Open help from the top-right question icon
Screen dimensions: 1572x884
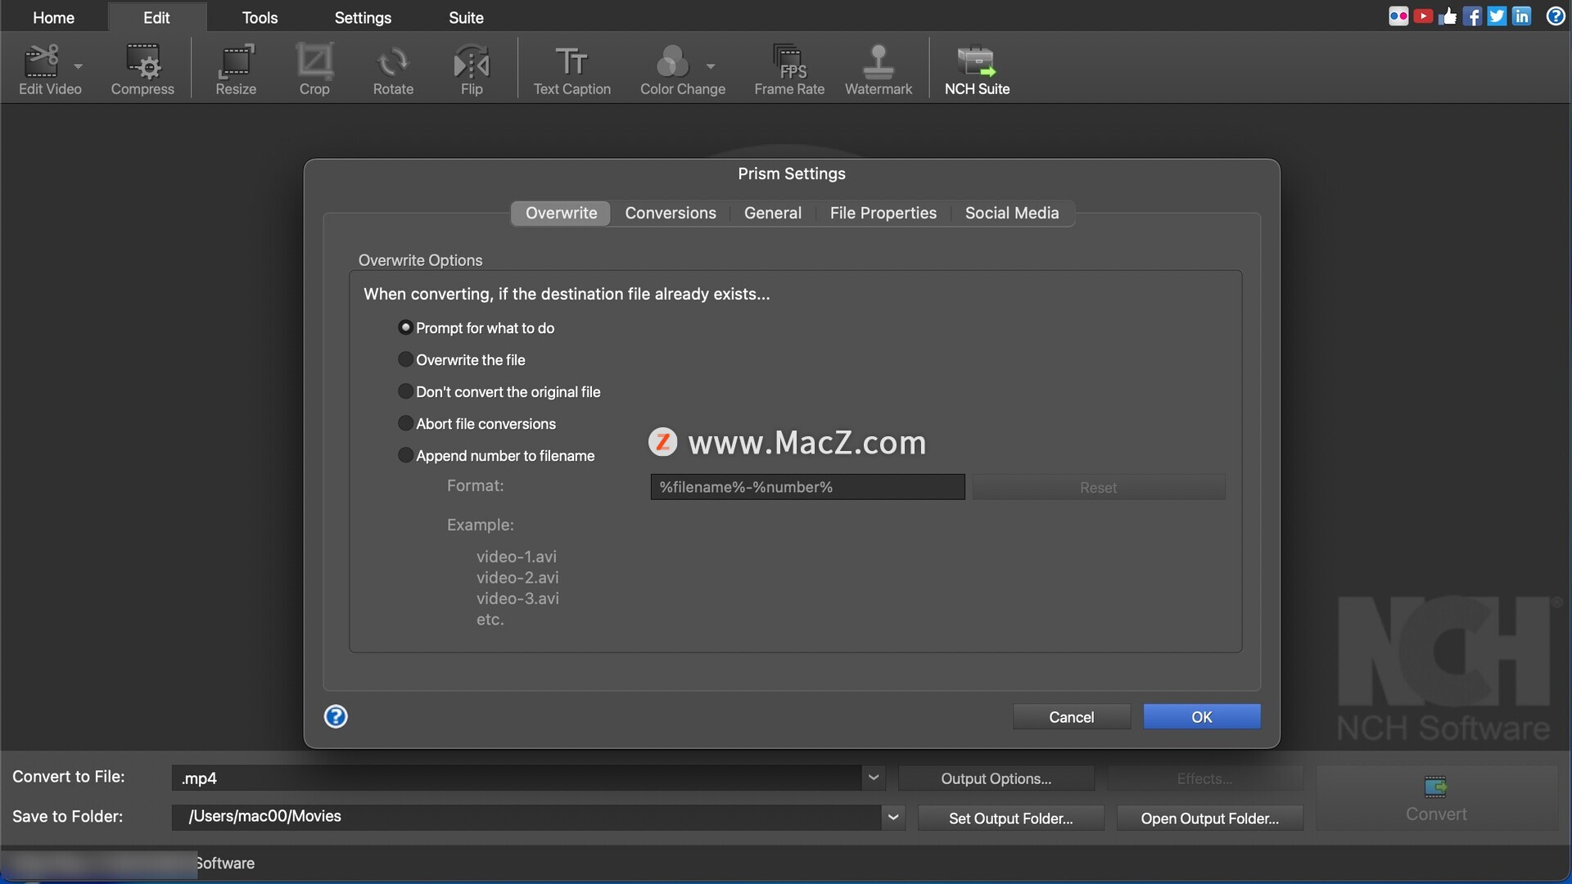1556,16
